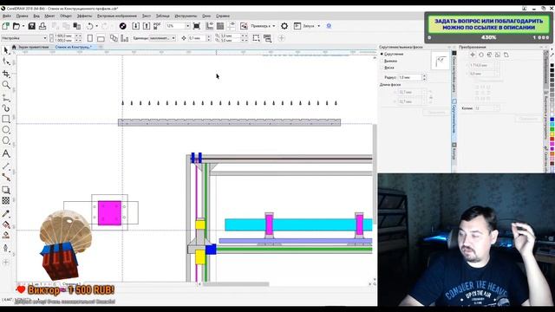
Task: Open the Файл menu
Action: tap(7, 16)
